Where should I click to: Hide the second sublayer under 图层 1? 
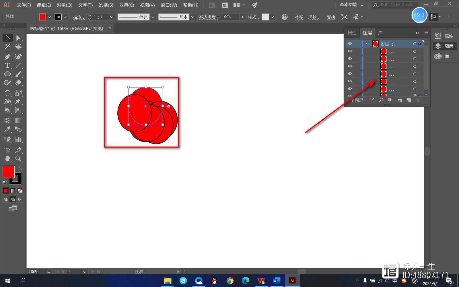(350, 59)
